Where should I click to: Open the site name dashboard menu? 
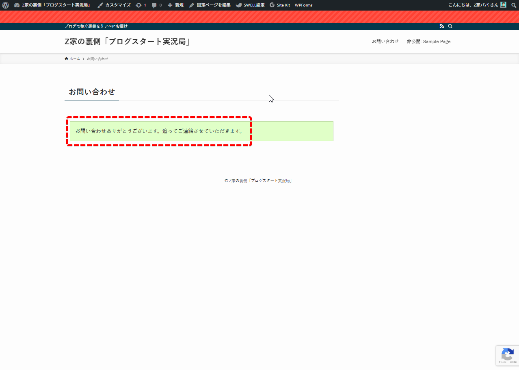coord(52,5)
